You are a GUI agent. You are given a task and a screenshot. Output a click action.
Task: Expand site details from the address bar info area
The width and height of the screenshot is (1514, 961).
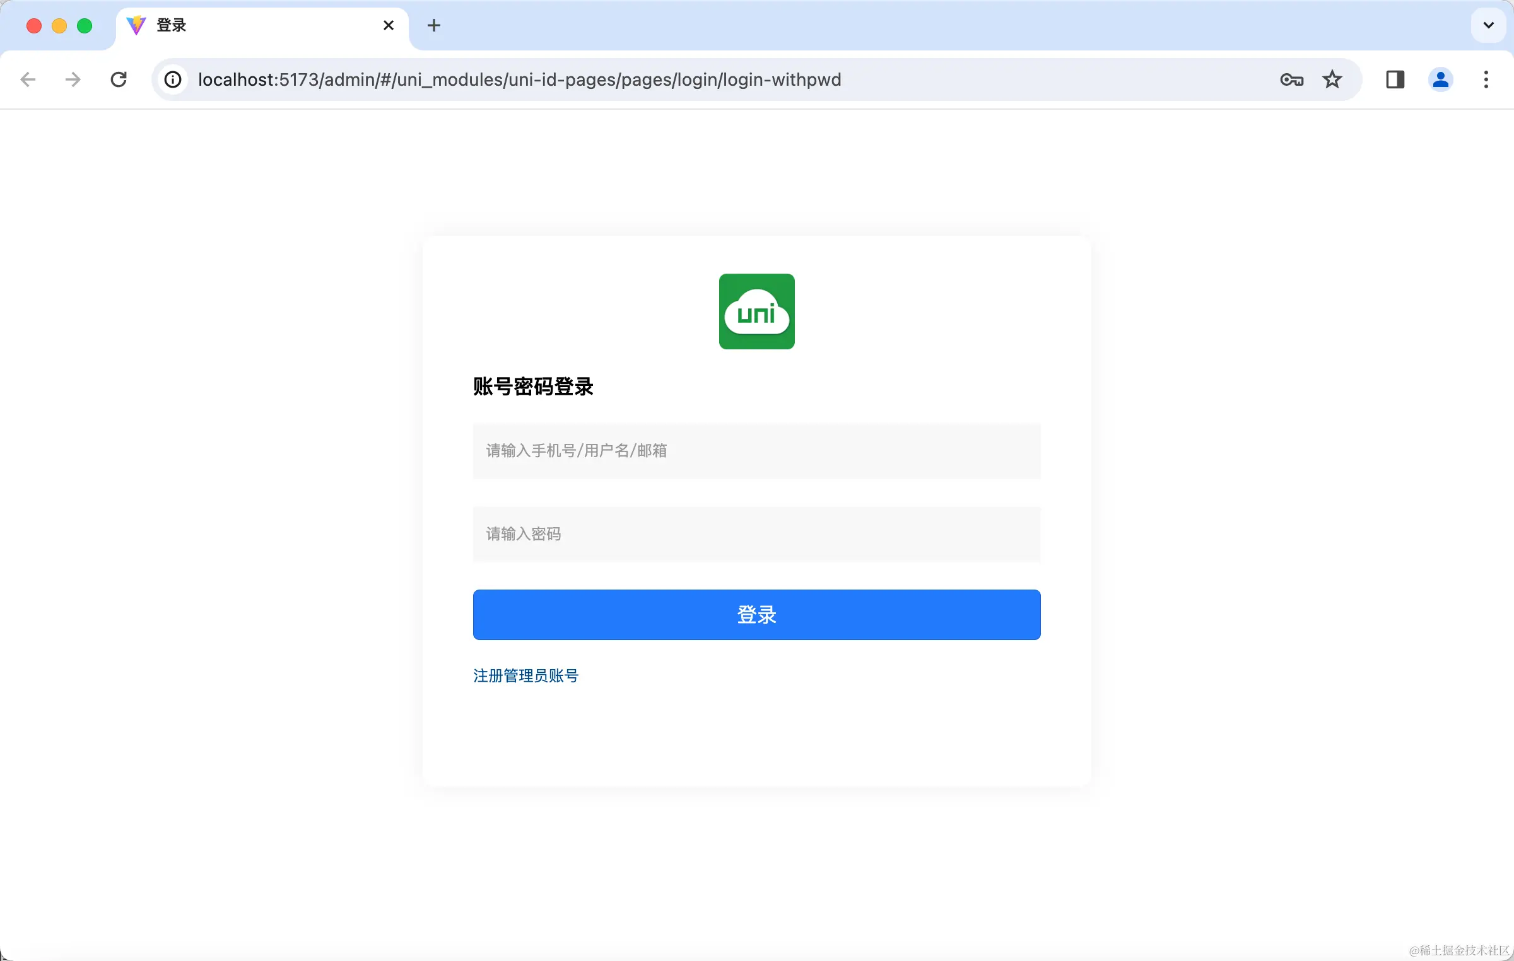(172, 79)
